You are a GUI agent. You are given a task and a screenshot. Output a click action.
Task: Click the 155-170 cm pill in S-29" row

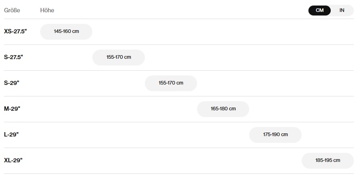click(x=171, y=83)
